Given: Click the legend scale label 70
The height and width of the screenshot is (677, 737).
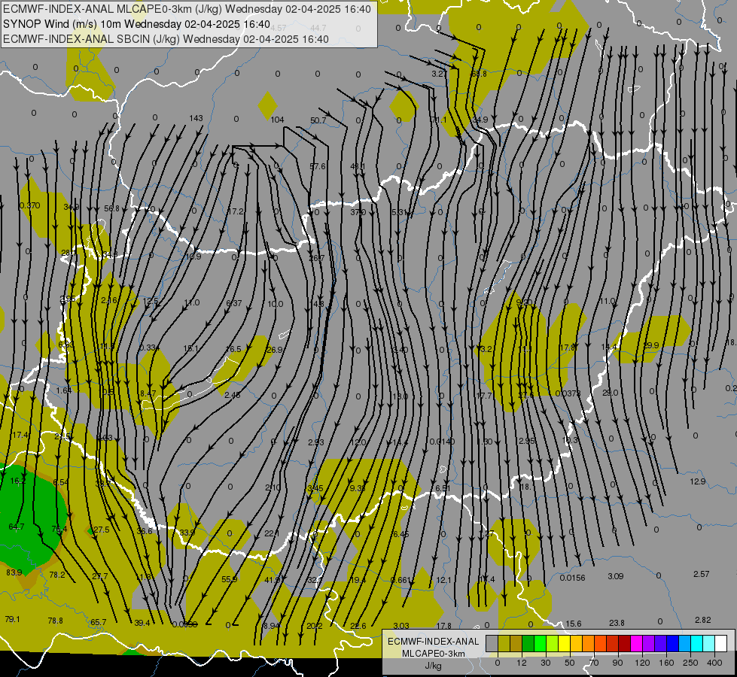Looking at the screenshot, I should click(x=594, y=663).
